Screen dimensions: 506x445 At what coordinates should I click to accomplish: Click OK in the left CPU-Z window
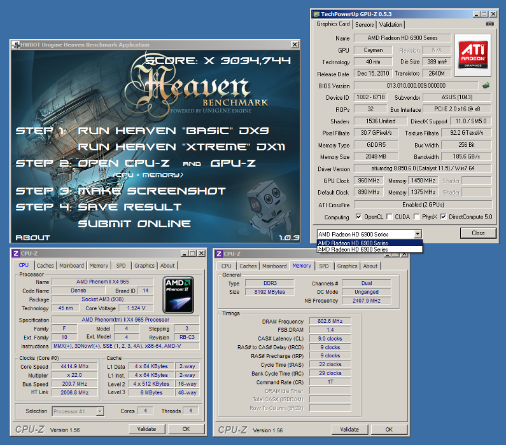[x=186, y=429]
